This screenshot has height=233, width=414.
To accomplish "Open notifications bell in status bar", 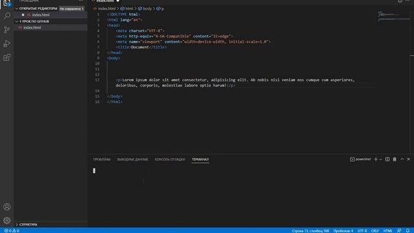I will (x=408, y=230).
